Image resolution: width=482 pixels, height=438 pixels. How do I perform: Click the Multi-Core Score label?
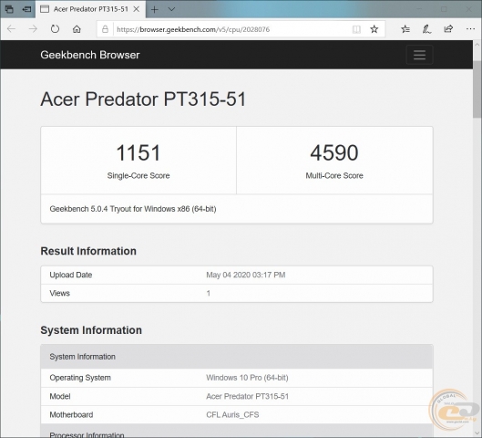click(334, 176)
